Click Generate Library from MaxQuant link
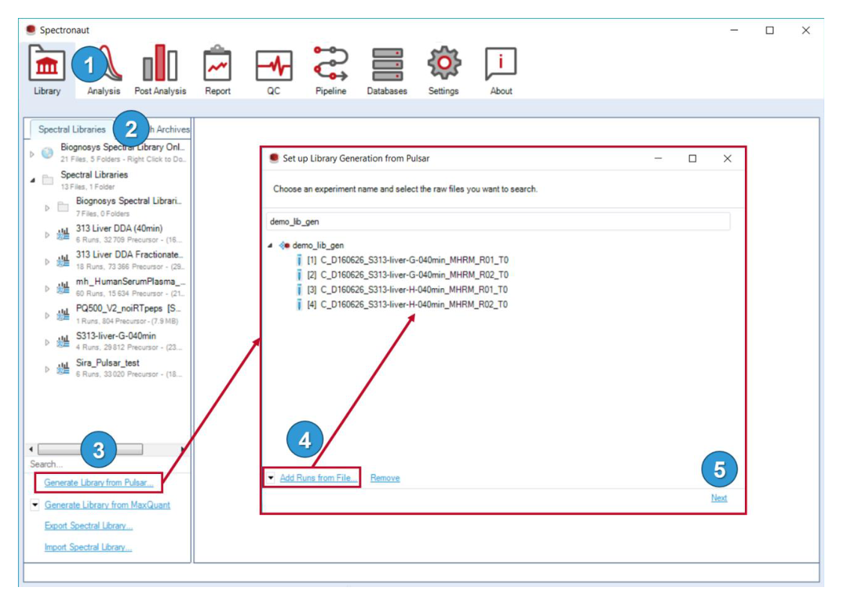 tap(108, 505)
